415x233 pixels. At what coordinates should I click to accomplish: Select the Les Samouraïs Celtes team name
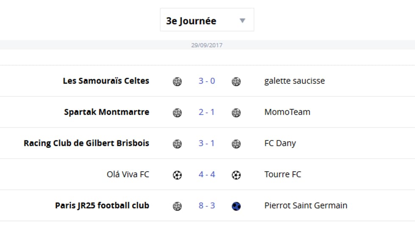pyautogui.click(x=106, y=81)
